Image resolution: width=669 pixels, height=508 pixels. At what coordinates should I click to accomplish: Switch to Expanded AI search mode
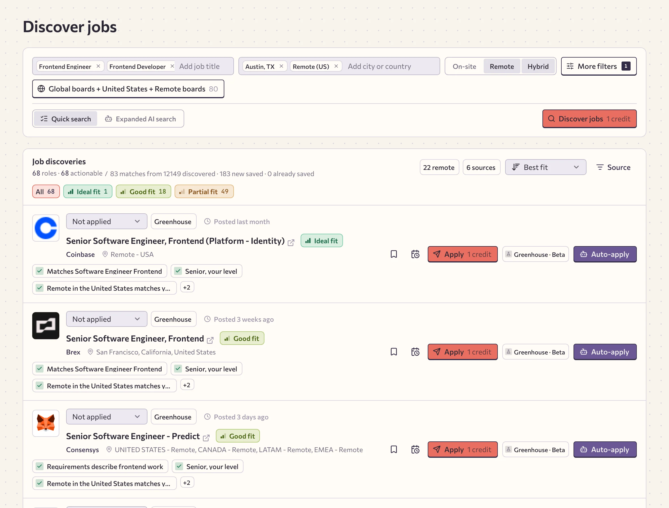pos(140,119)
